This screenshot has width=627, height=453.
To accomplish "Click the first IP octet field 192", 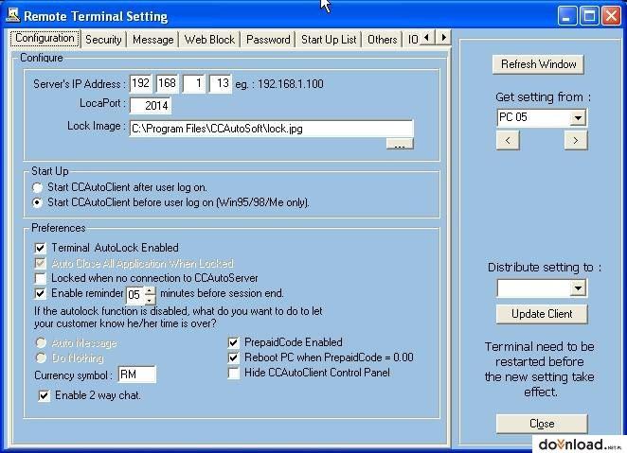I will point(141,83).
